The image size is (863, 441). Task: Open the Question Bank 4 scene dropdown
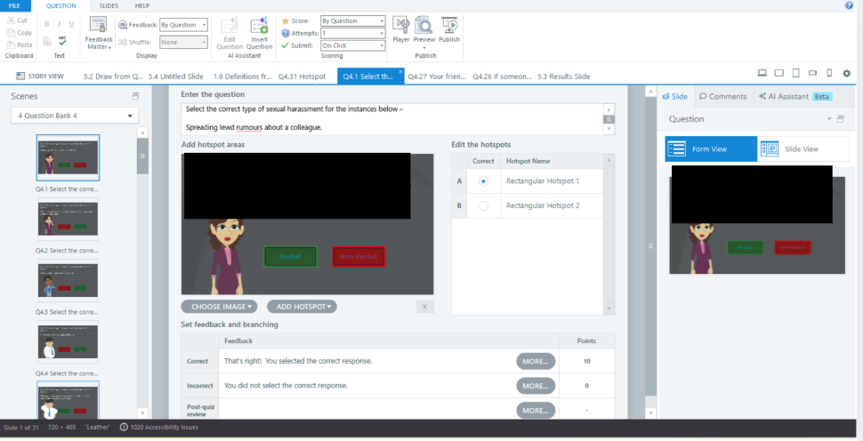click(x=75, y=116)
